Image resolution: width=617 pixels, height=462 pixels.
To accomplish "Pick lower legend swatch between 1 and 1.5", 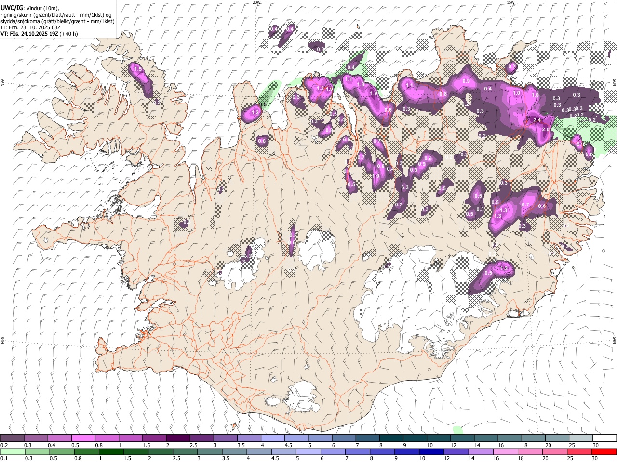I will pos(111,451).
